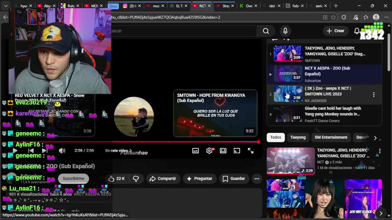Open the browser profile avatar
392x220 pixels.
point(376,17)
